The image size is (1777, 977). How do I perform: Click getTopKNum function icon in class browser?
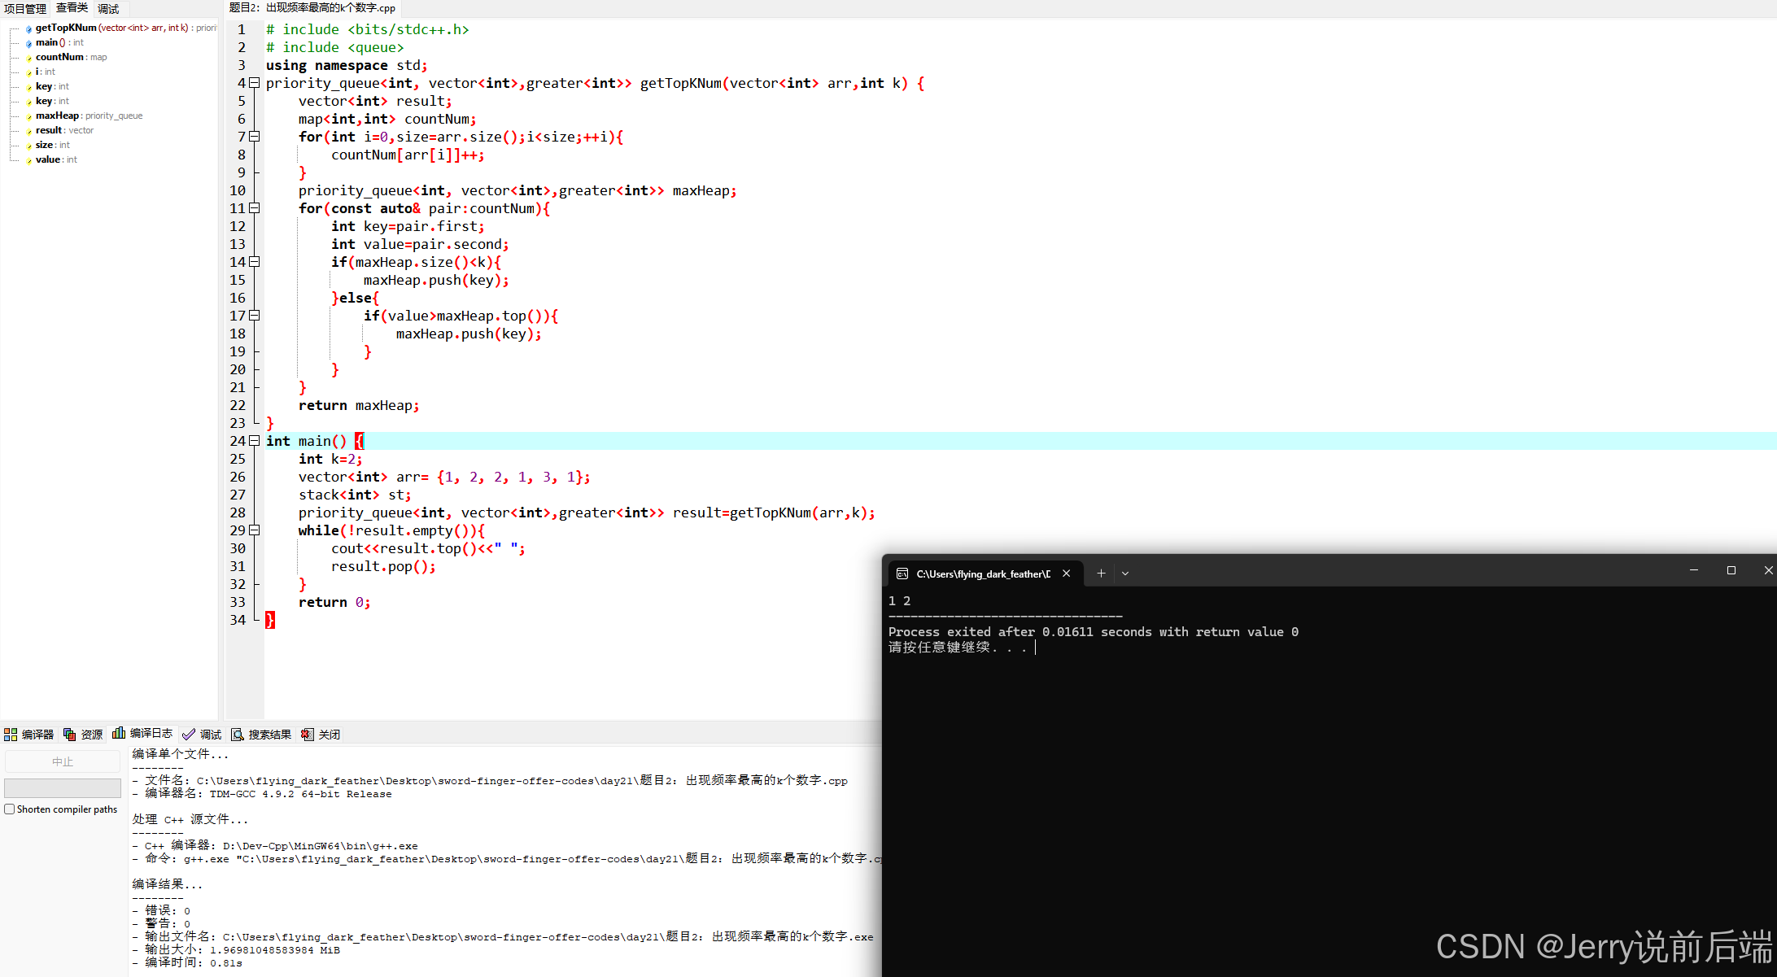tap(29, 28)
